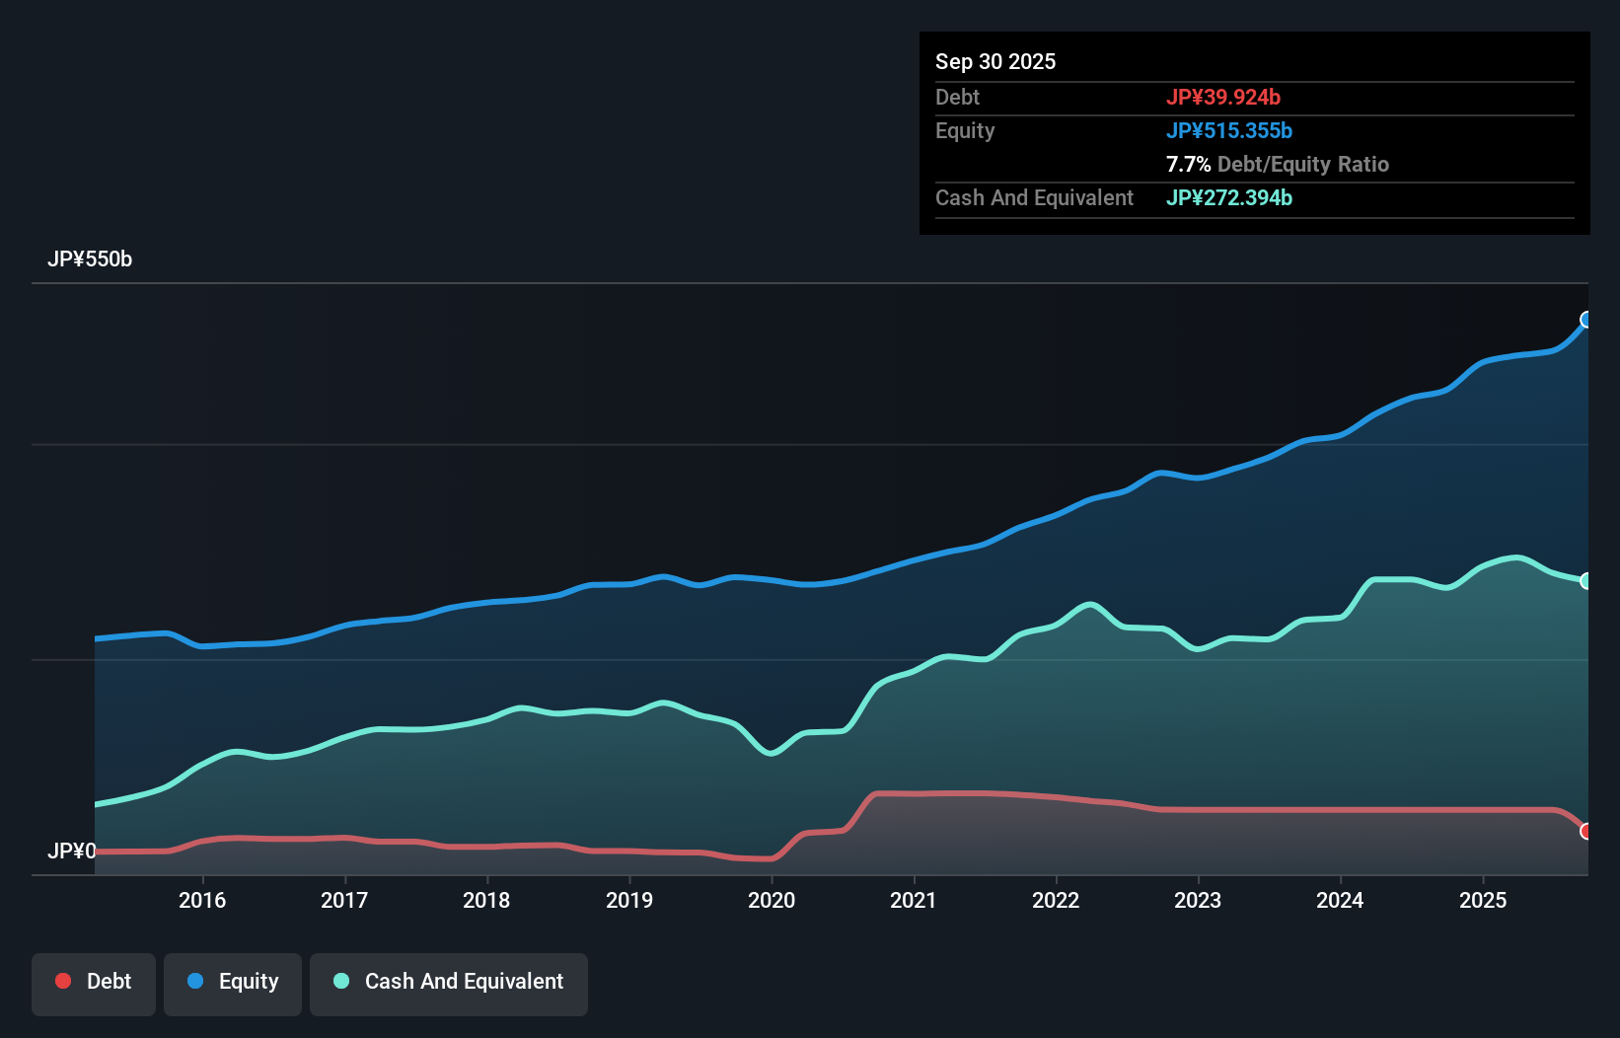The image size is (1620, 1038).
Task: Click the JP¥39.924b debt value
Action: [x=1223, y=97]
